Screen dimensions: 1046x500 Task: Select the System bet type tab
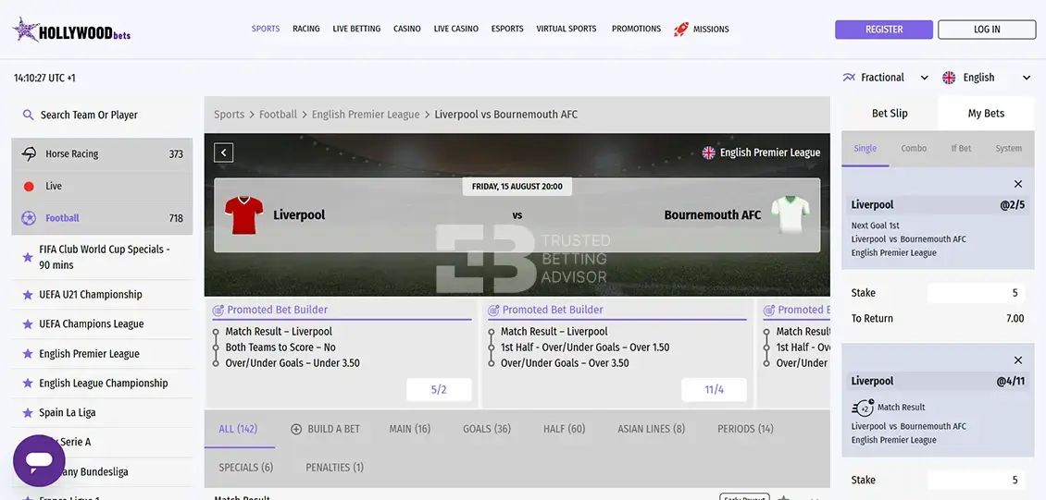click(1009, 149)
